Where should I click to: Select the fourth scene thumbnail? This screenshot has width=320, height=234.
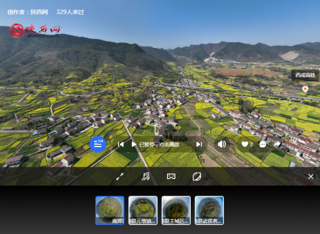[x=209, y=210]
